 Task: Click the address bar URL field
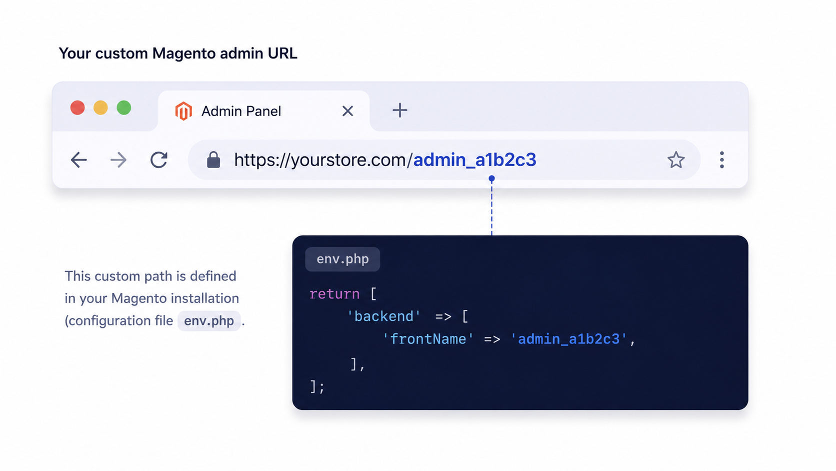pos(443,160)
